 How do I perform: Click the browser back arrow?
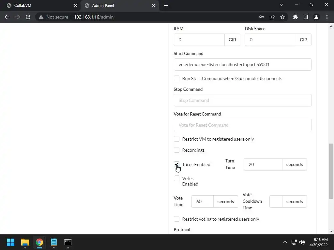[7, 17]
